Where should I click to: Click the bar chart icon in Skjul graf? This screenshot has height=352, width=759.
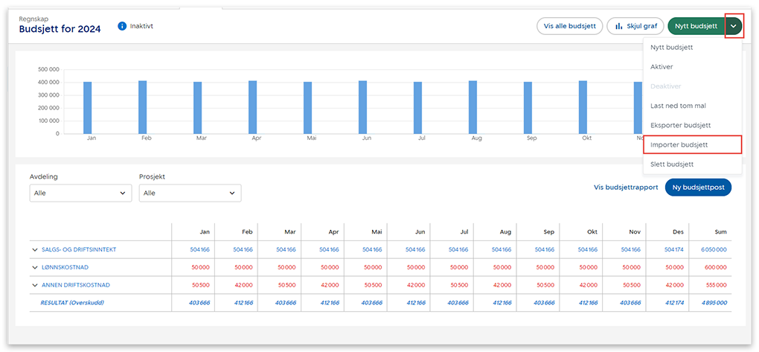click(618, 26)
